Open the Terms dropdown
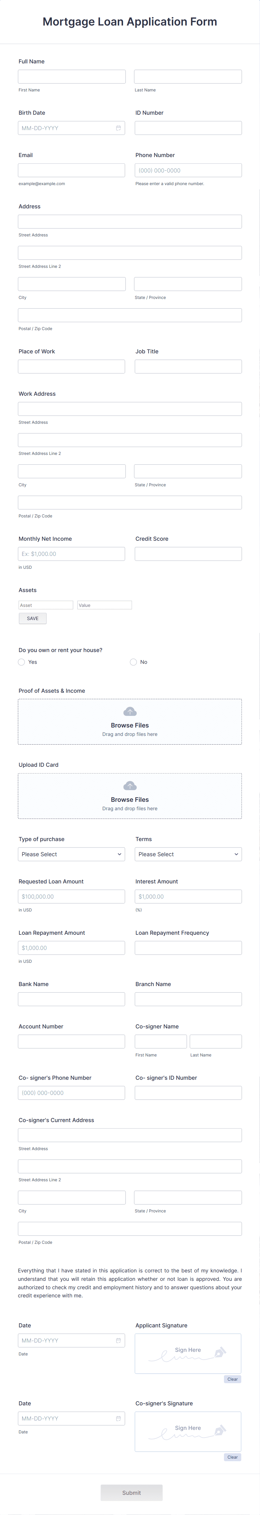Viewport: 260px width, 1515px height. [x=188, y=854]
